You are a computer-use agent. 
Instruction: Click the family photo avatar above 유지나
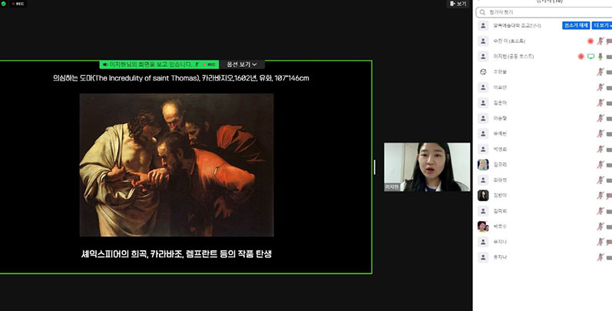tap(483, 227)
